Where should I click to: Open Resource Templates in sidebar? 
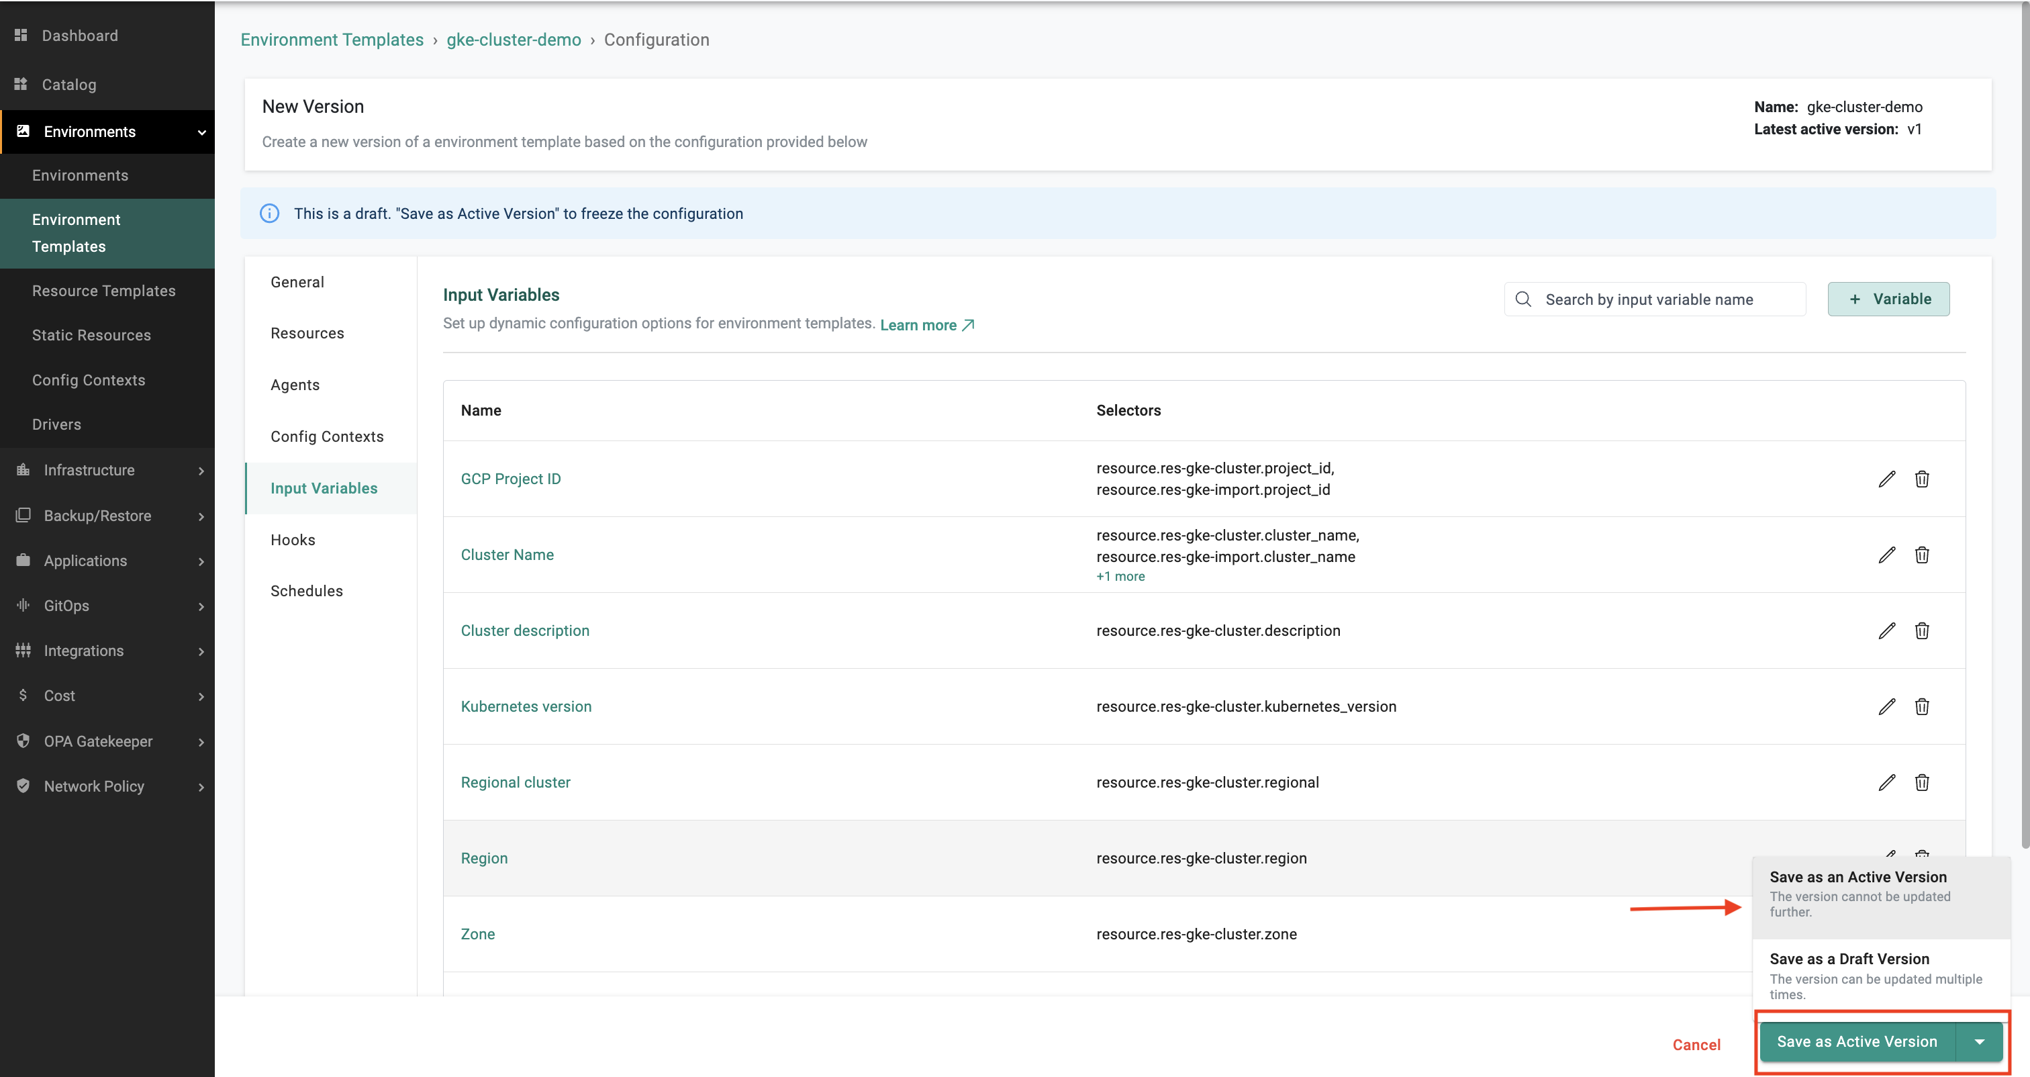pyautogui.click(x=107, y=291)
